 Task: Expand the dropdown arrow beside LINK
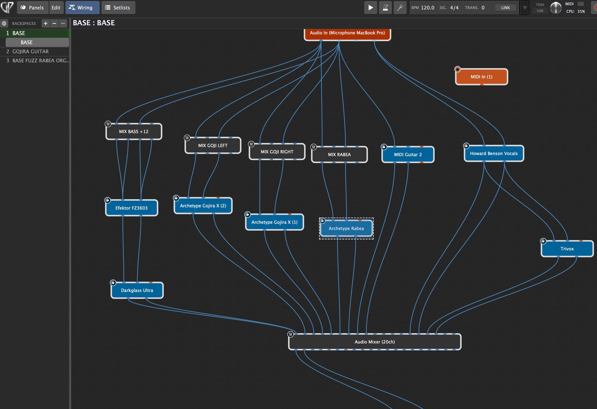pyautogui.click(x=525, y=7)
